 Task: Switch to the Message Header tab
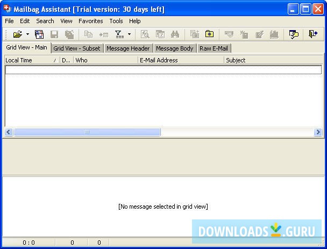pos(128,48)
